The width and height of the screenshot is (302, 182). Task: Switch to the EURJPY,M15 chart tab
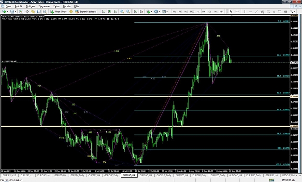(x=10, y=175)
